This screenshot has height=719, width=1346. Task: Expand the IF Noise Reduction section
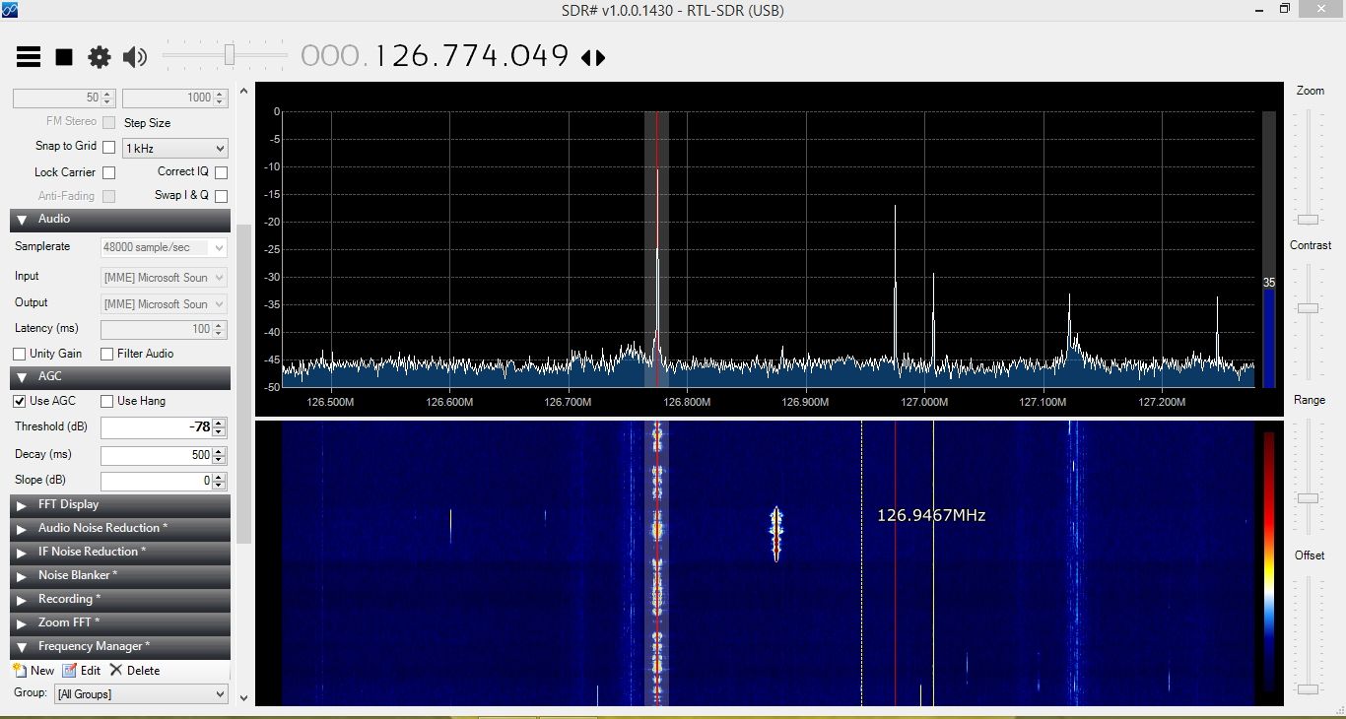(120, 552)
